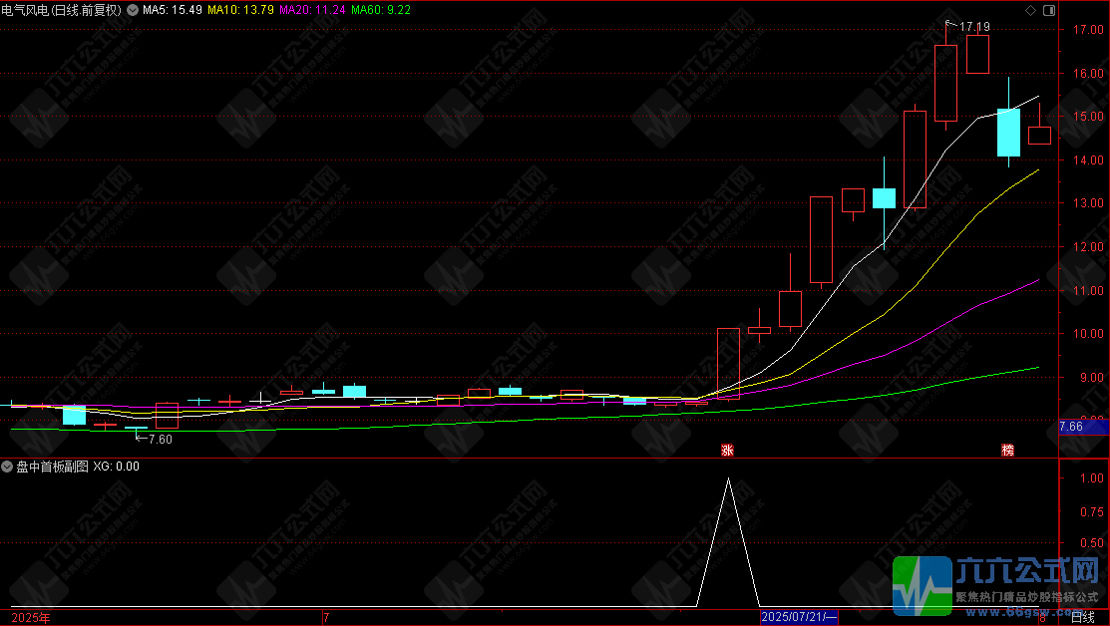Click the 2025/07/21/一 date label on the time axis

click(799, 617)
